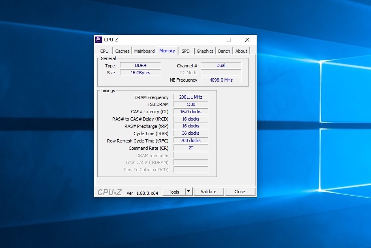Click the CAS# Latency 16.0 clocks value
This screenshot has width=371, height=248.
click(x=191, y=112)
